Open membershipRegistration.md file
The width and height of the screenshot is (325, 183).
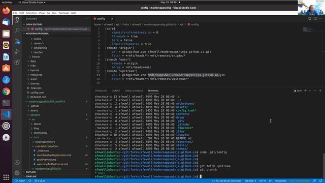click(54, 155)
